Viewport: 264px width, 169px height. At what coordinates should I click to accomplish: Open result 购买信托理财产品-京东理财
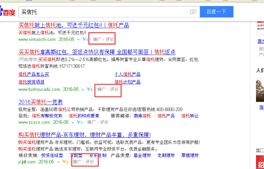click(x=85, y=135)
